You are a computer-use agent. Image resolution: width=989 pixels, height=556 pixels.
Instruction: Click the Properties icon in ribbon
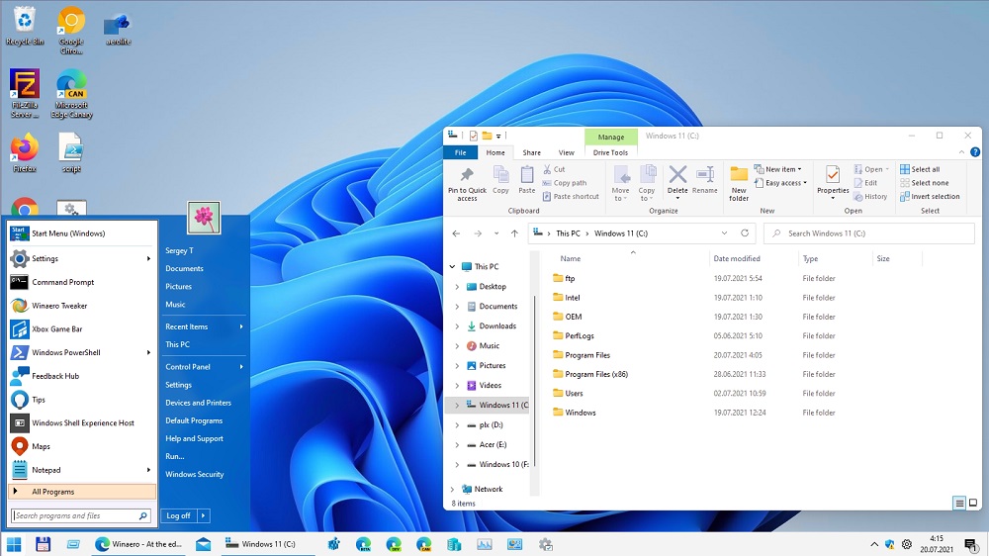point(833,181)
